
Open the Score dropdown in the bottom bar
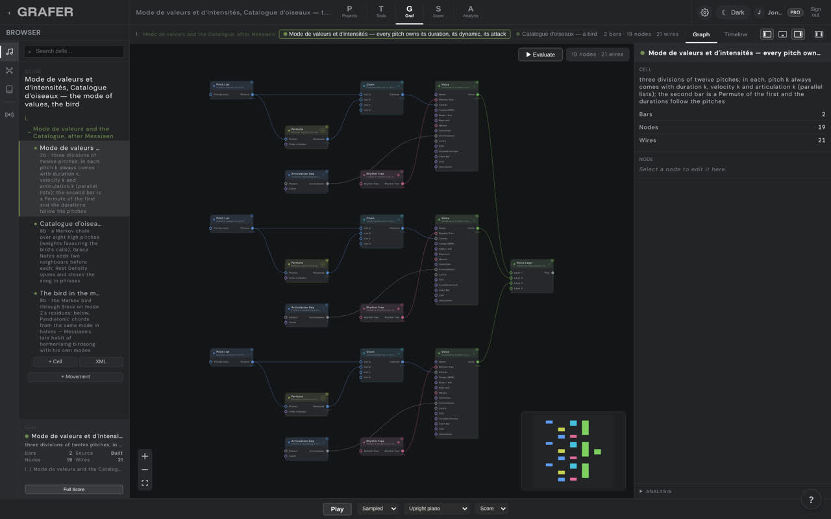[491, 509]
